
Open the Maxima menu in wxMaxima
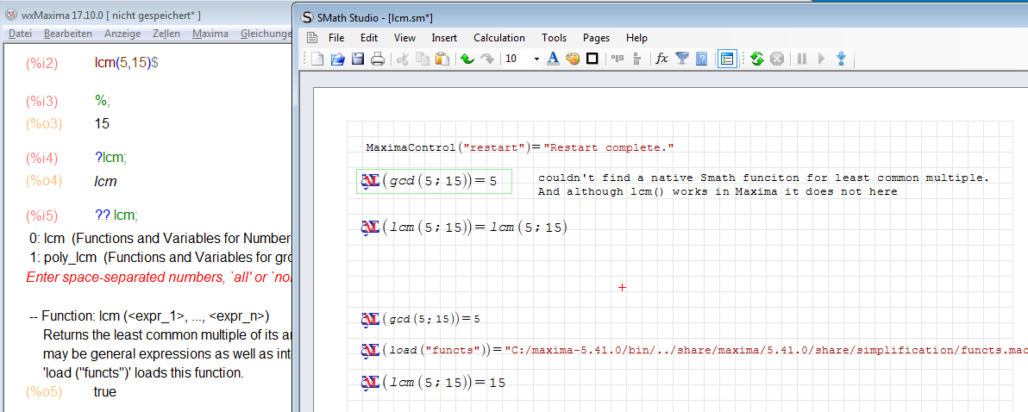pos(210,34)
